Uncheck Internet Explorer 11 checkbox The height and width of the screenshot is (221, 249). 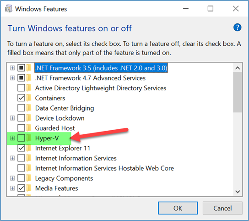pos(21,148)
